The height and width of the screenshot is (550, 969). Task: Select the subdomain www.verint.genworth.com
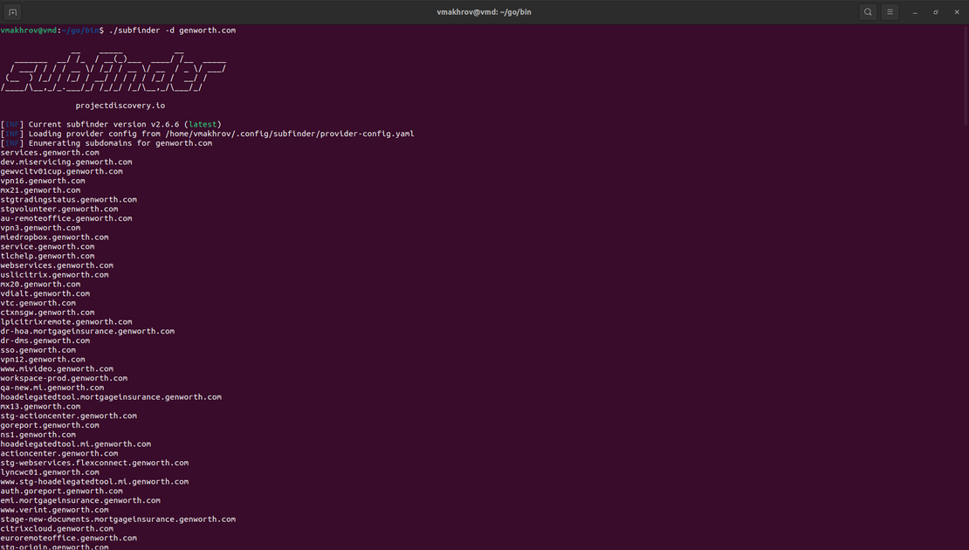[x=54, y=509]
